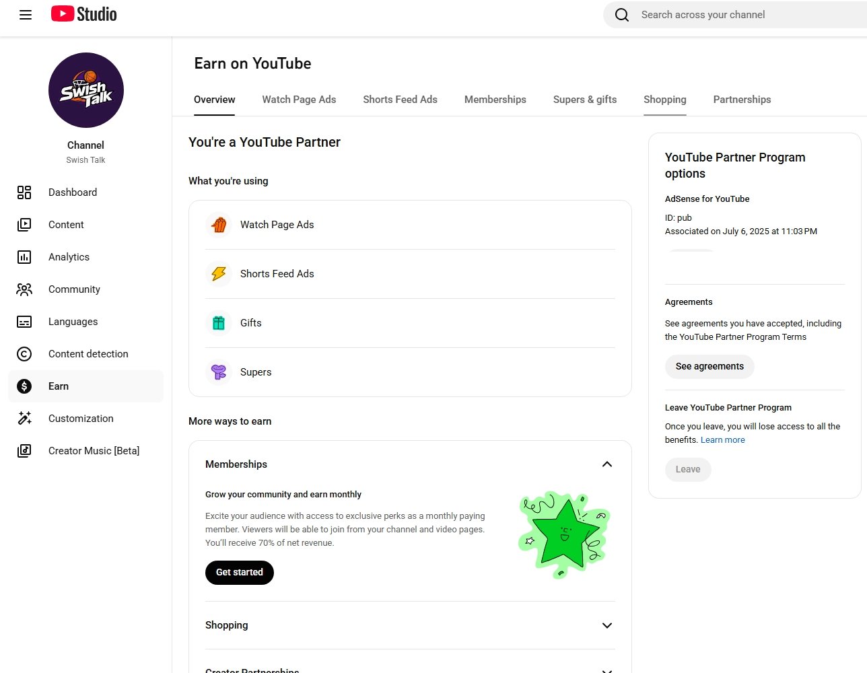867x673 pixels.
Task: Click Get started for Memberships
Action: 239,573
